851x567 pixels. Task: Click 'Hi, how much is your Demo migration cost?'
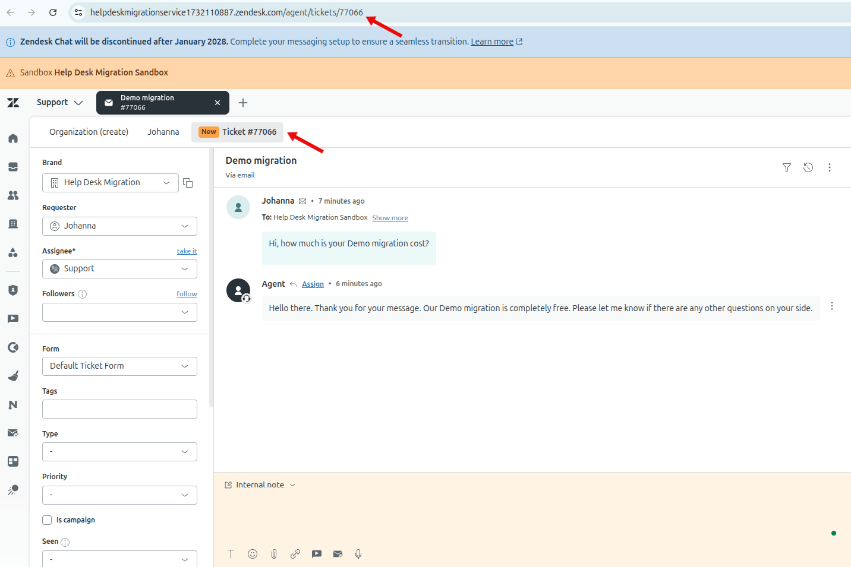coord(349,243)
